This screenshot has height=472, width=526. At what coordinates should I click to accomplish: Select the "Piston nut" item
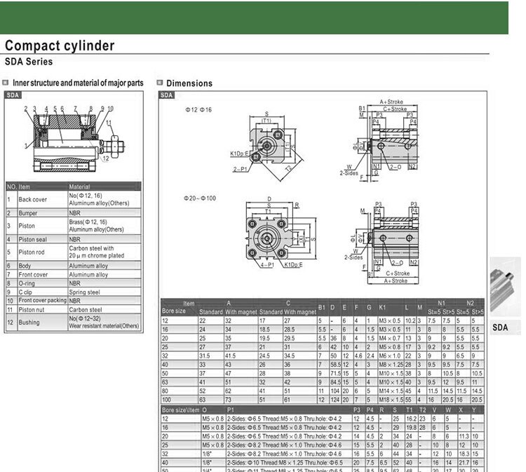(x=31, y=309)
